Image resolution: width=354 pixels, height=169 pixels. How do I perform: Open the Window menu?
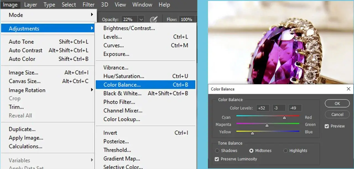(x=142, y=5)
